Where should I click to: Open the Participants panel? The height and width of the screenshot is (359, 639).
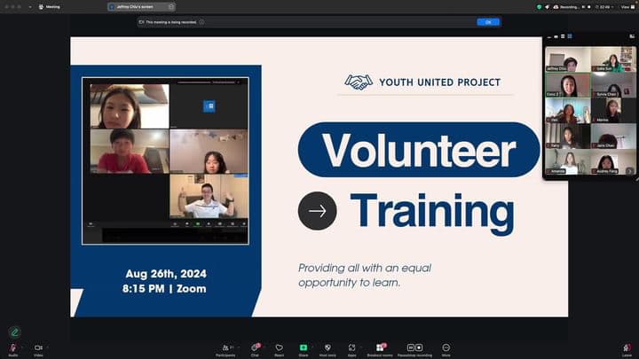(x=225, y=347)
